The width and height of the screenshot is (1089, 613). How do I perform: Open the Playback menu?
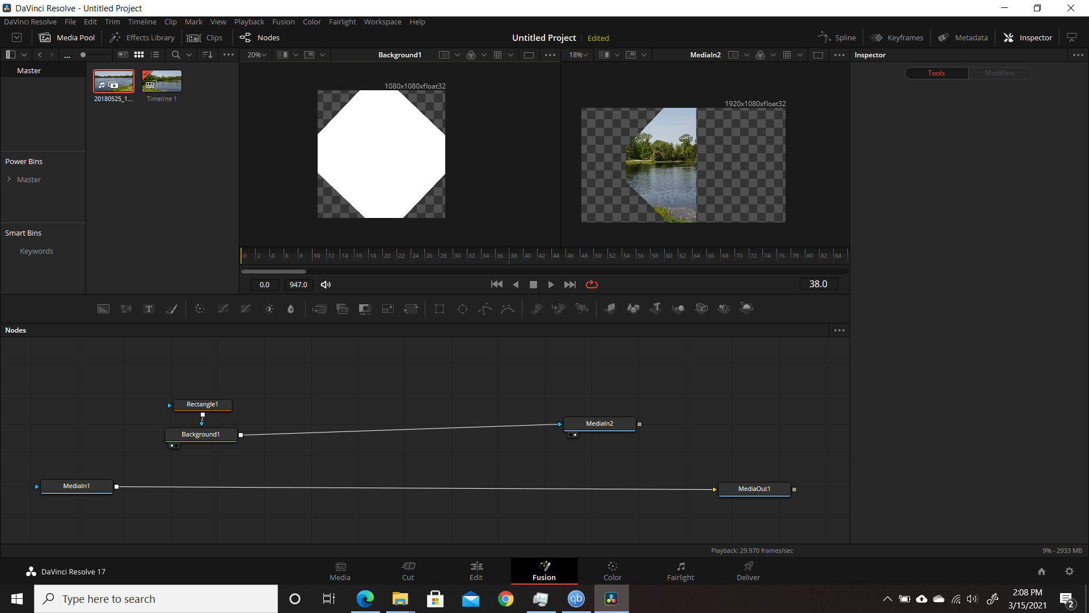(249, 22)
